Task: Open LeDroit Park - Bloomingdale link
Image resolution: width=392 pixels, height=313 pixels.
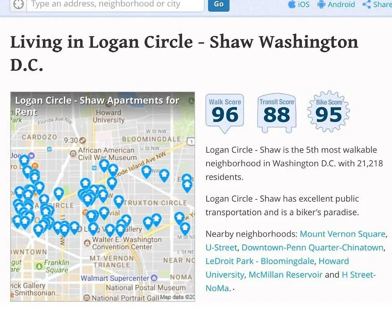Action: point(260,261)
